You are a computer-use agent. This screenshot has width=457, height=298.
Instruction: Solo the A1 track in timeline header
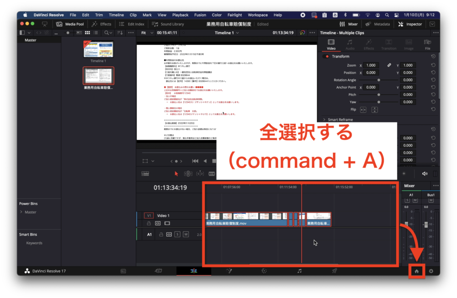pos(177,234)
